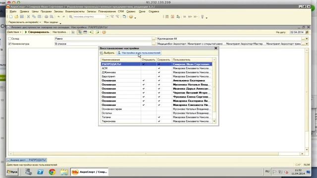
Task: Toggle Открывать check in РАПРОДАТЫ row
Action: pos(144,64)
